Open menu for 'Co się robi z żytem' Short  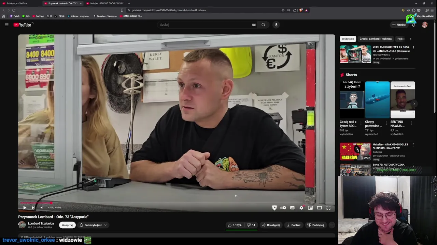click(x=361, y=123)
